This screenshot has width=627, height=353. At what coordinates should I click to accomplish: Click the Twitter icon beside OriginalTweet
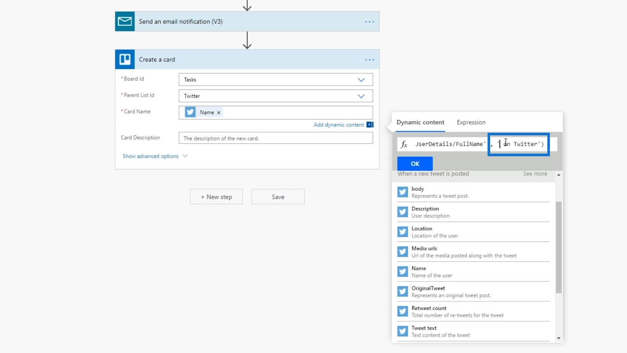coord(402,291)
